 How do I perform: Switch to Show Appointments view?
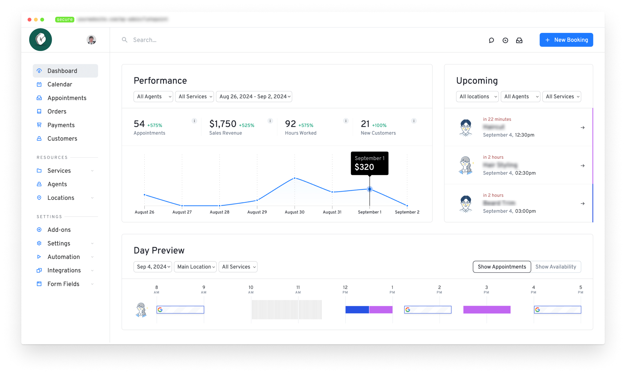pyautogui.click(x=502, y=267)
